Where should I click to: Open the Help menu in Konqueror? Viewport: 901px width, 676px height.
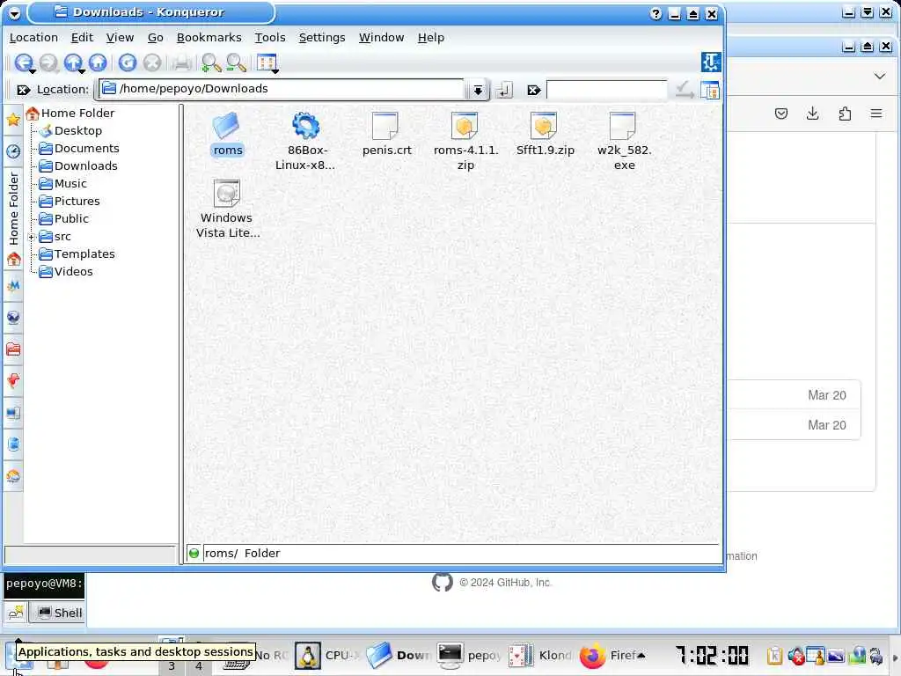tap(430, 37)
